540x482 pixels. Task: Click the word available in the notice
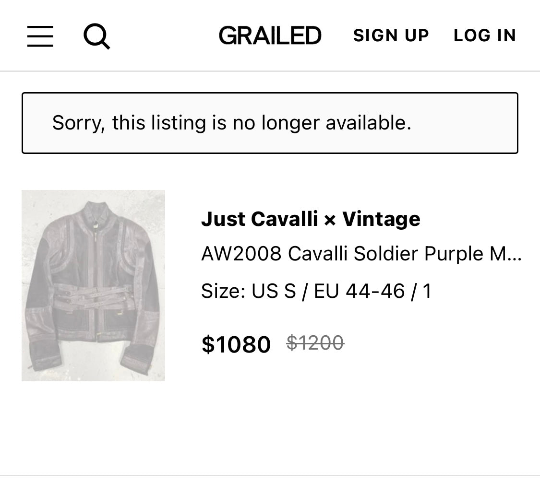[x=368, y=123]
